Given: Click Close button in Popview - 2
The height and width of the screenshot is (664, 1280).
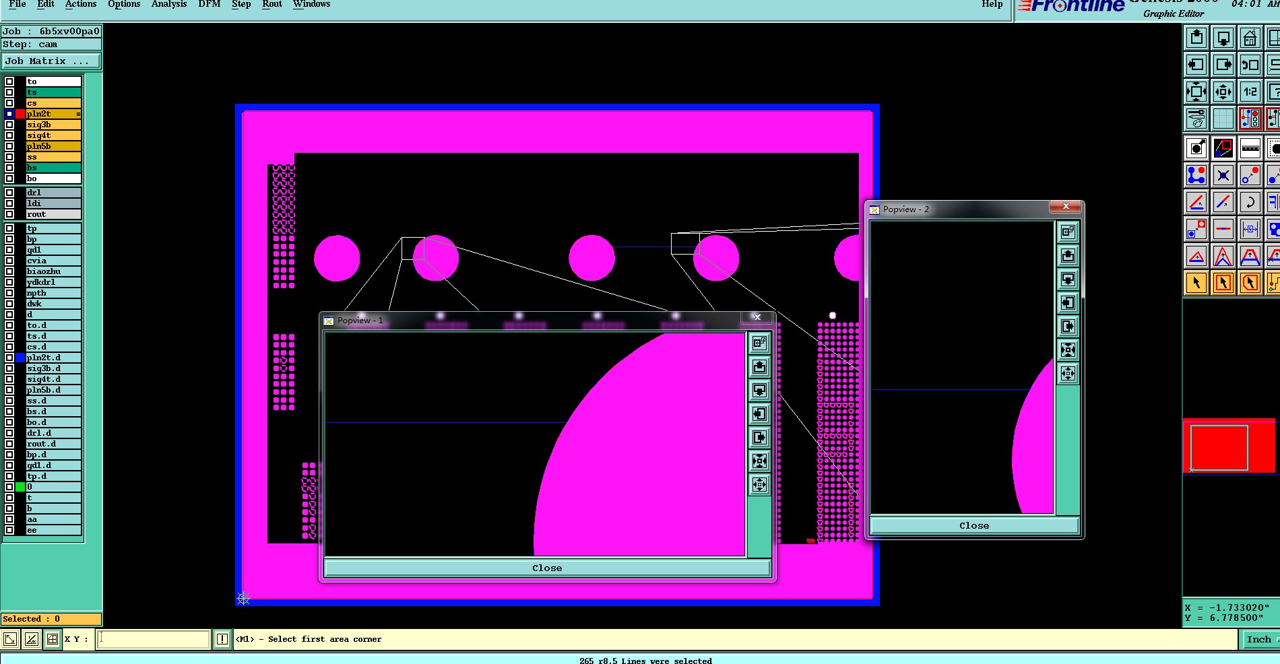Looking at the screenshot, I should [974, 526].
